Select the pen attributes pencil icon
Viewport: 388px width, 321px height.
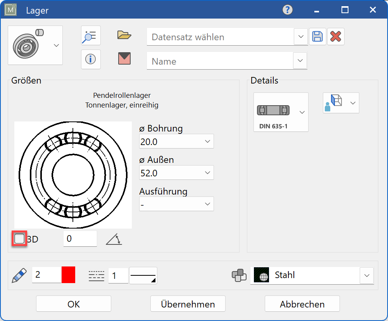[18, 275]
